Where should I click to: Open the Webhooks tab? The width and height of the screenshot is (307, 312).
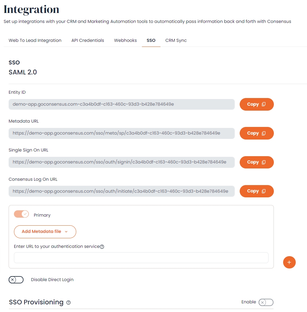(x=125, y=40)
